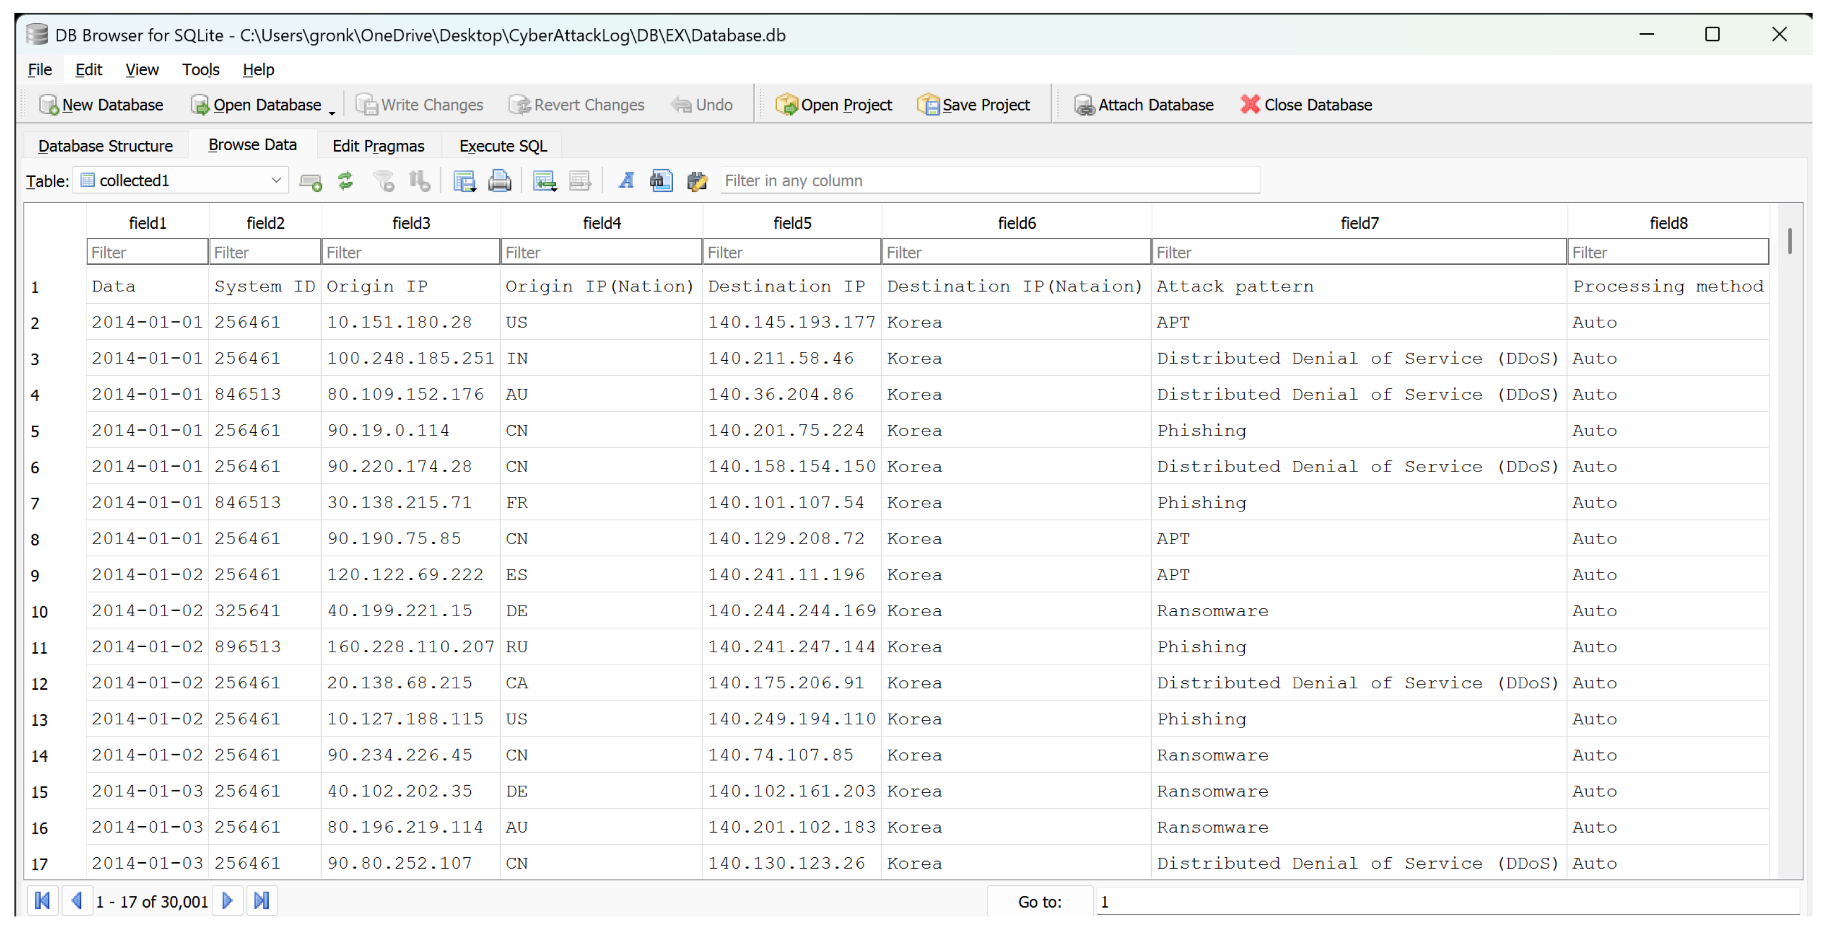Viewport: 1827px width, 927px height.
Task: Click the Attach Database button
Action: coord(1143,105)
